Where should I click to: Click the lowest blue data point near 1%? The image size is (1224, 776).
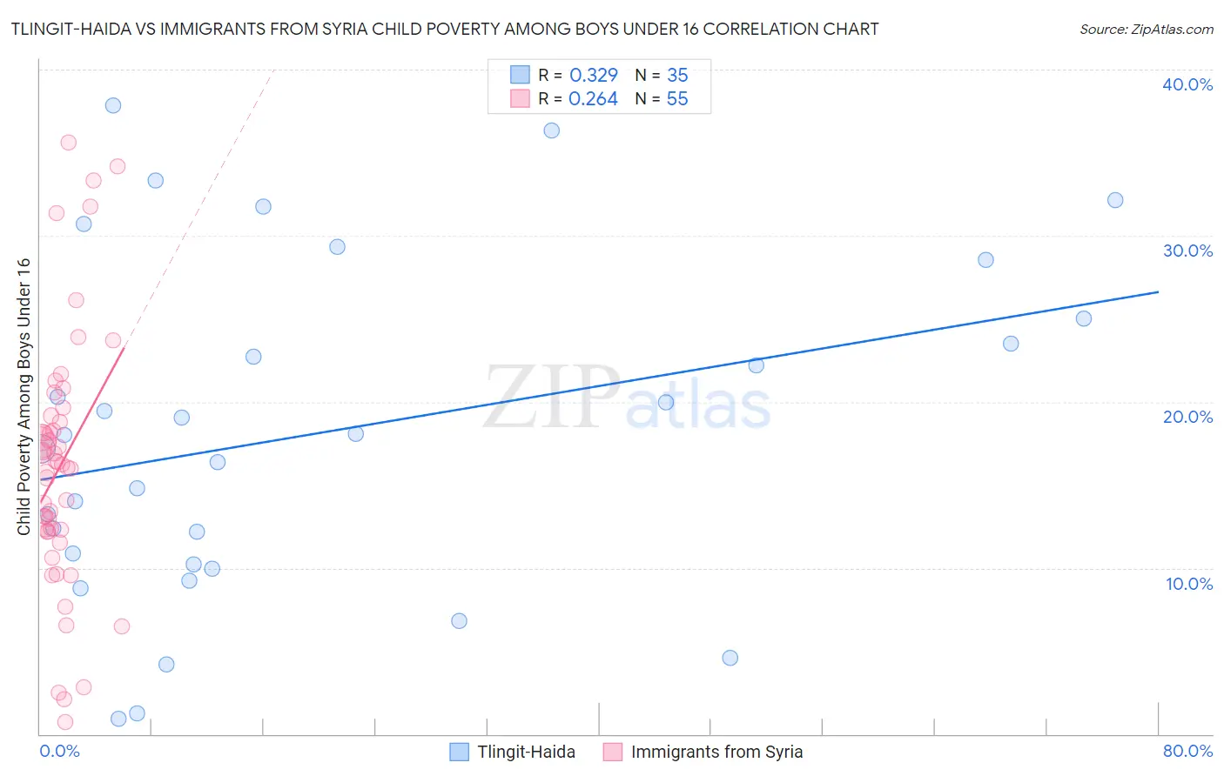[x=118, y=719]
